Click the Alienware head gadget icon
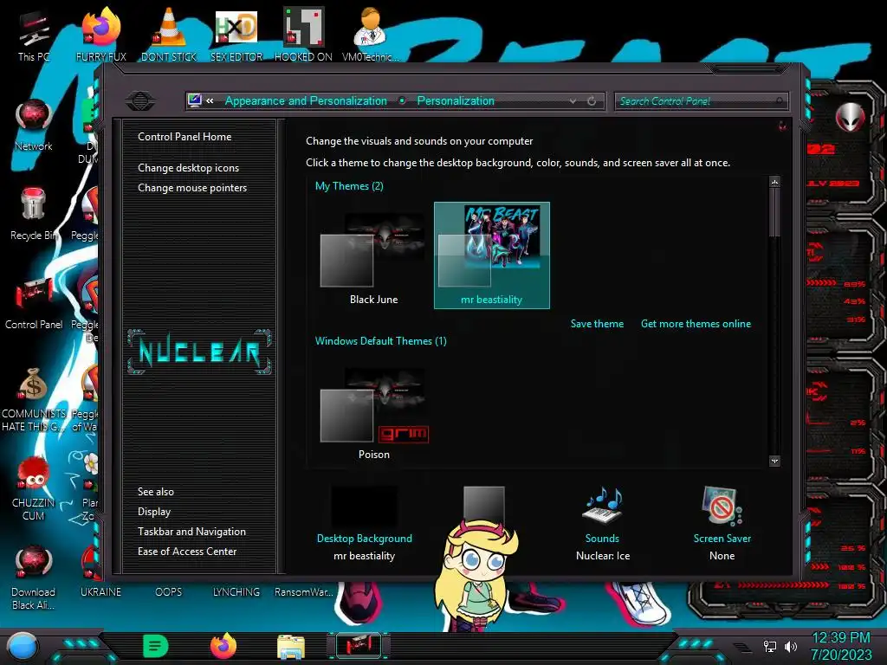887x665 pixels. tap(850, 117)
